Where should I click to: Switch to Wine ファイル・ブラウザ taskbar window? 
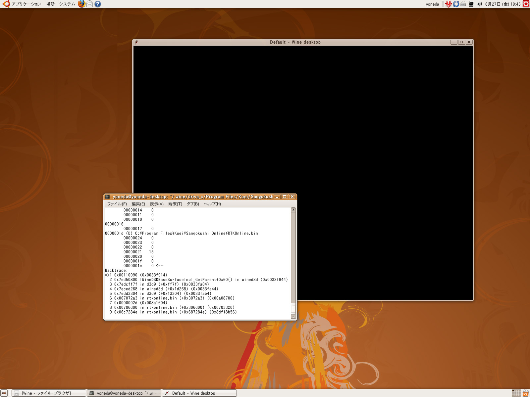pos(49,393)
